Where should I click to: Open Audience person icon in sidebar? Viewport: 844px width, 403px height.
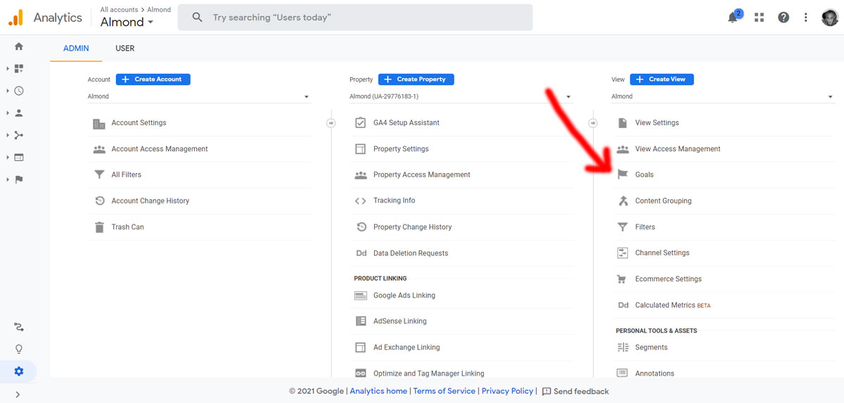19,113
